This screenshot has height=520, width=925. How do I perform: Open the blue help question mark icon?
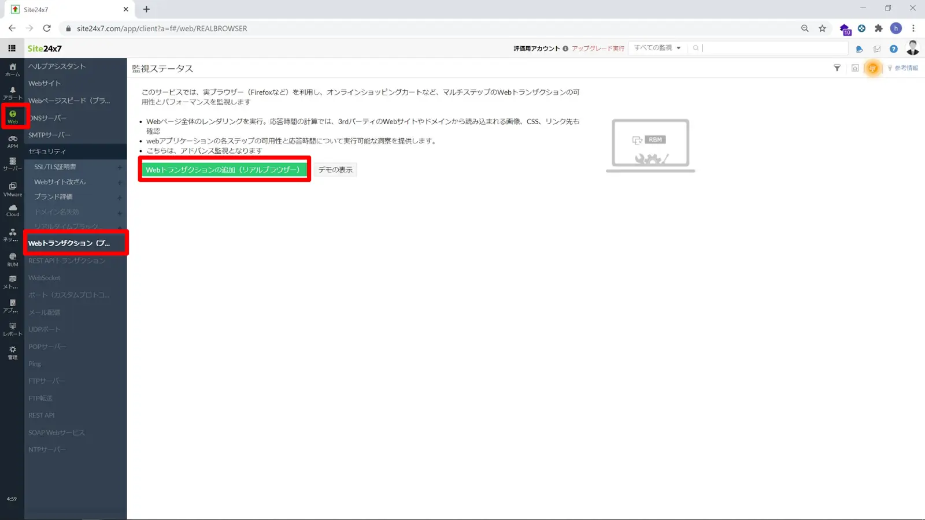pos(893,49)
